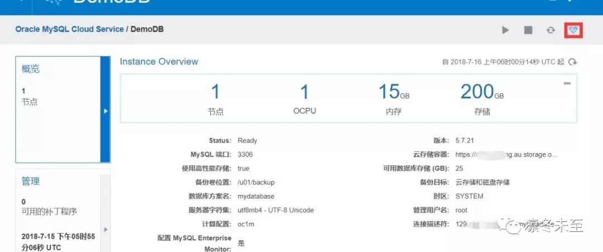
Task: Click the backup path /u01/backup
Action: [x=256, y=182]
